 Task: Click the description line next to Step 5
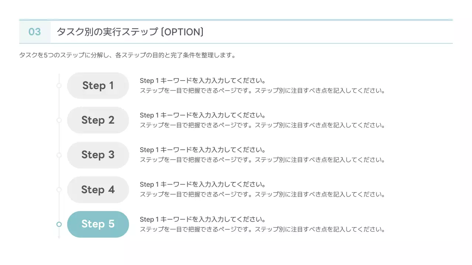tap(262, 229)
